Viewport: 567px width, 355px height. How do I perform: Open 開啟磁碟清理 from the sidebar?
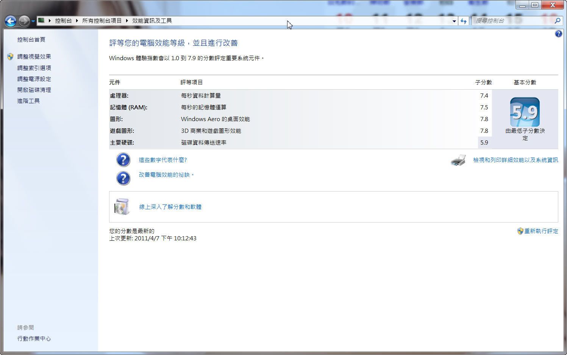coord(34,90)
